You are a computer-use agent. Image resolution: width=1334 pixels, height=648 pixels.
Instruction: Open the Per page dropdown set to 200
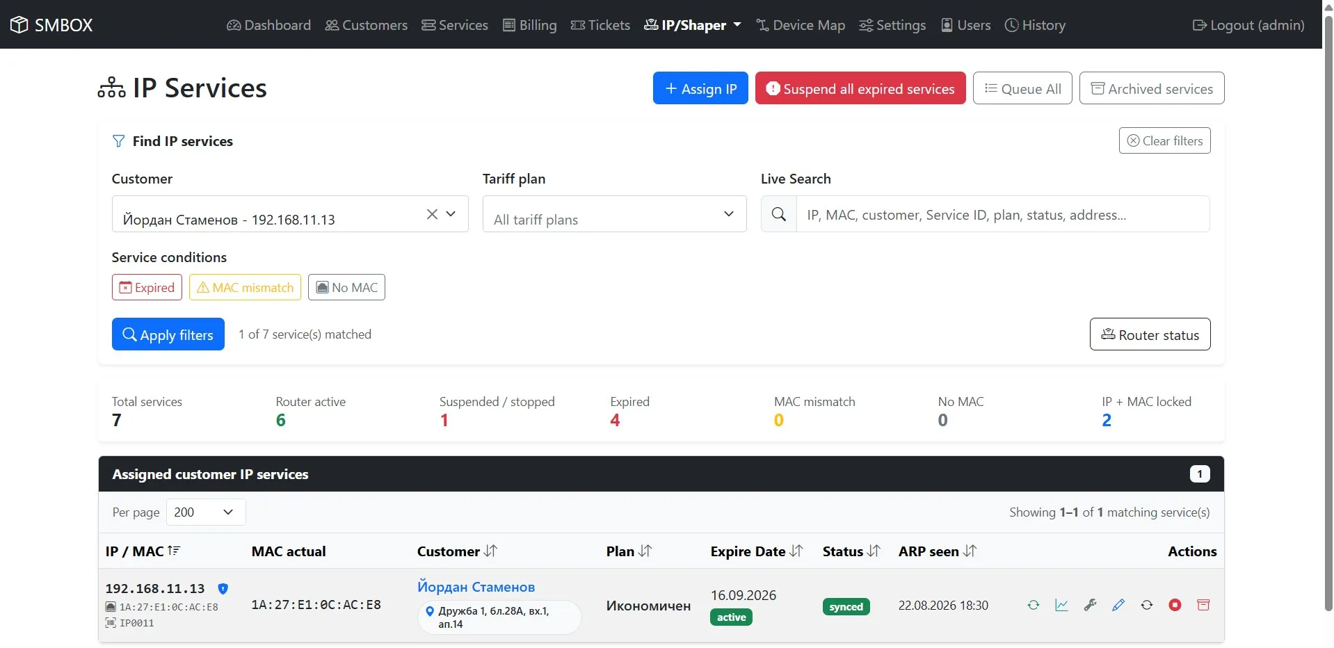point(206,512)
